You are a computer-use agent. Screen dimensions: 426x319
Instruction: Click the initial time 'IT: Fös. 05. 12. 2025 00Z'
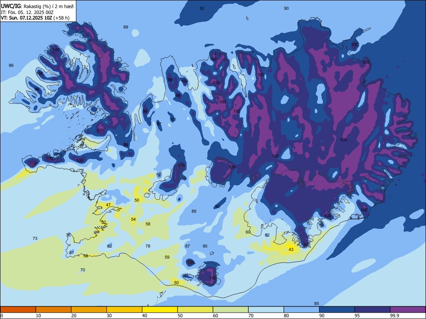tap(27, 12)
